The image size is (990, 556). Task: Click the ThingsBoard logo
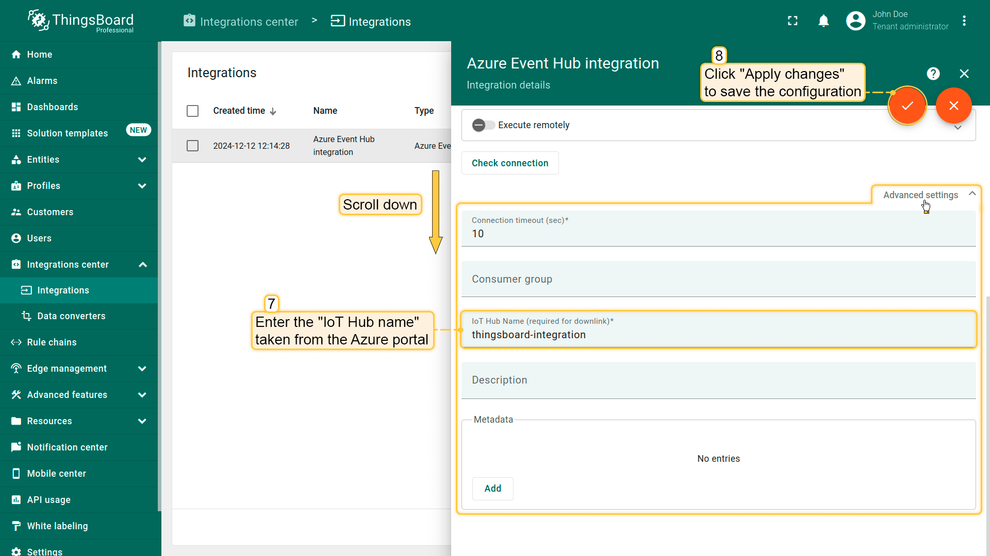click(x=81, y=21)
